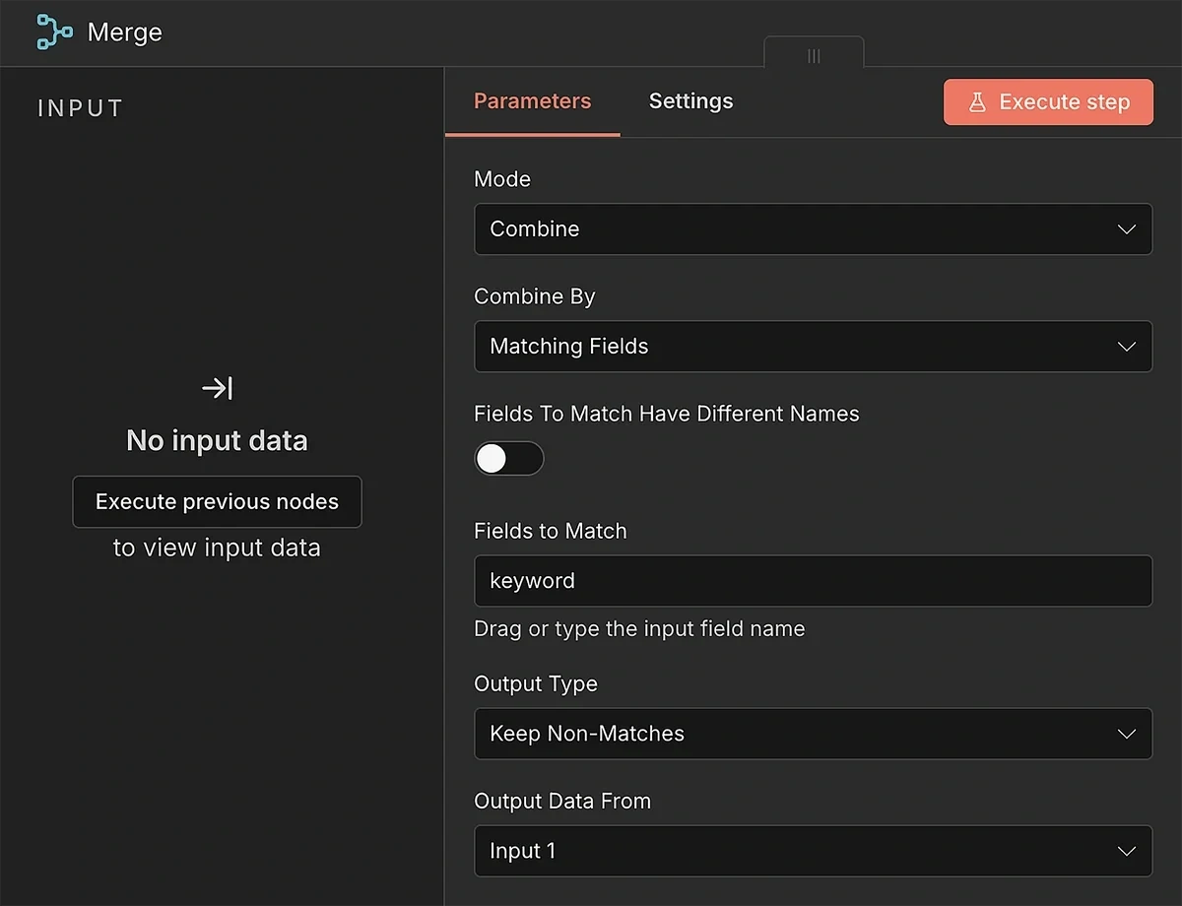Click Execute previous nodes
The width and height of the screenshot is (1182, 906).
pos(217,501)
